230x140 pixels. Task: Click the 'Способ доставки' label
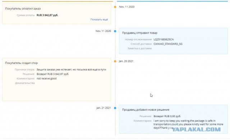pyautogui.click(x=141, y=44)
